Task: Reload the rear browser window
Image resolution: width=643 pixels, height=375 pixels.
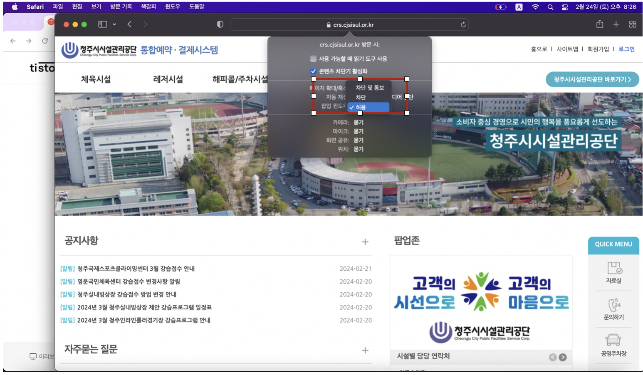Action: [x=45, y=41]
